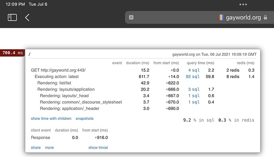Screen dimensions: 274x157
Task: Open the snapshots link
Action: [85, 119]
